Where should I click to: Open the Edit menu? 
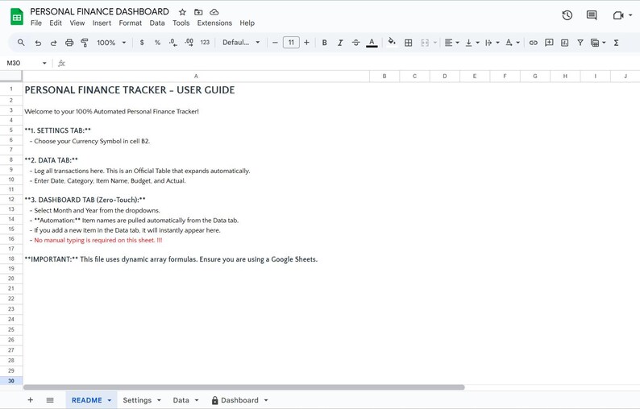pos(56,23)
